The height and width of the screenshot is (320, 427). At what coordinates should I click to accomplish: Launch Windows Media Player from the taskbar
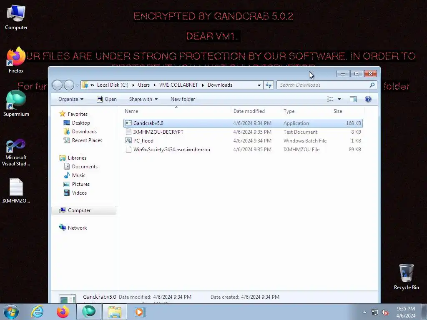(139, 312)
